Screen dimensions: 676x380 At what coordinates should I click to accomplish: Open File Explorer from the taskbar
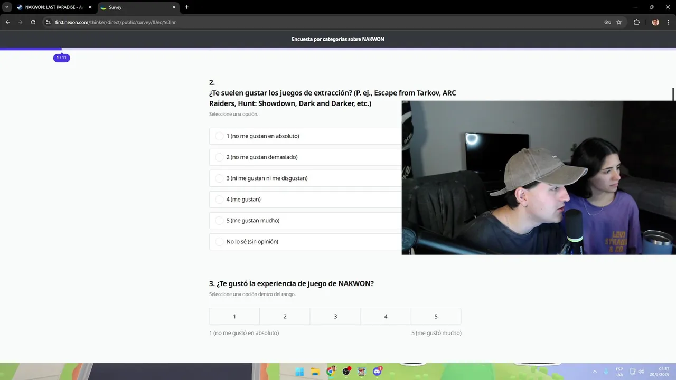pyautogui.click(x=315, y=372)
